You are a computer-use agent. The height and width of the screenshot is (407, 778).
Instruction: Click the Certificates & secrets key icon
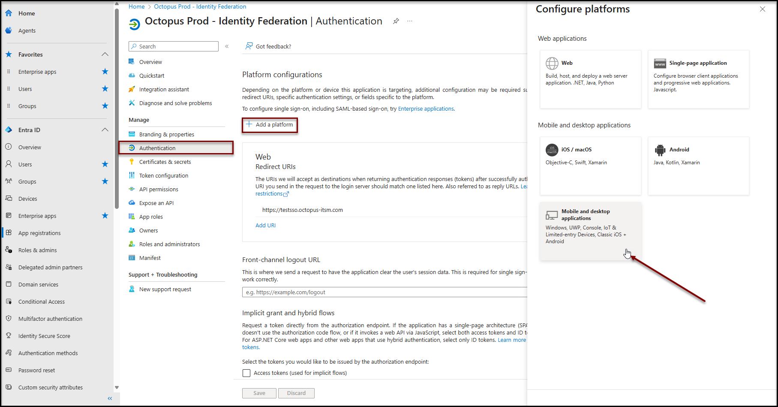tap(132, 162)
